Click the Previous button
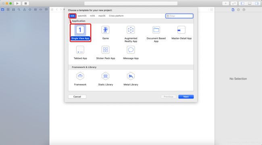The height and width of the screenshot is (145, 262). (168, 97)
